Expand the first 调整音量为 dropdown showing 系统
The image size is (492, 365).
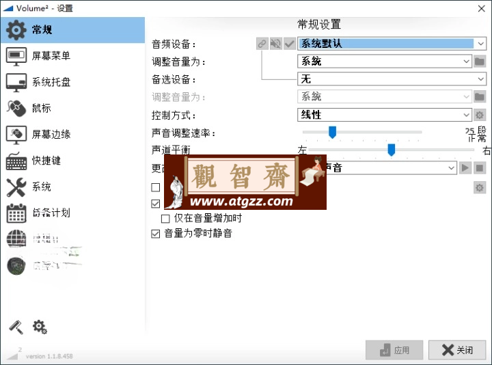pos(384,62)
